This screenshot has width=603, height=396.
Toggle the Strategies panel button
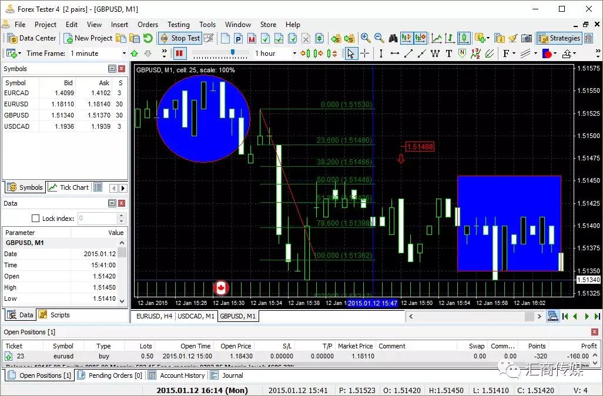pyautogui.click(x=559, y=38)
